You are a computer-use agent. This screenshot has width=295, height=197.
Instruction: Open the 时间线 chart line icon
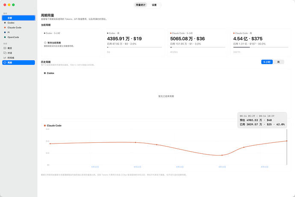[x=5, y=58]
